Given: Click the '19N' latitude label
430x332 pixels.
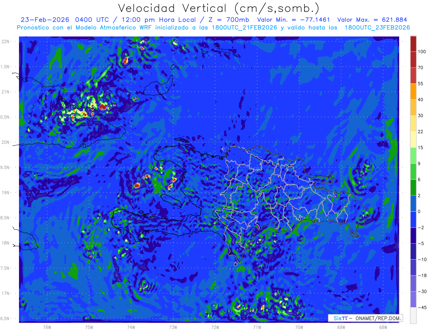Looking at the screenshot, I should (6, 193).
